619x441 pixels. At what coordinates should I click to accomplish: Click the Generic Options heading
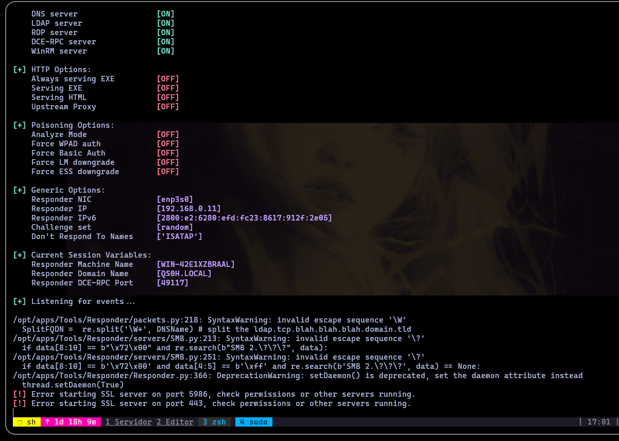[68, 190]
